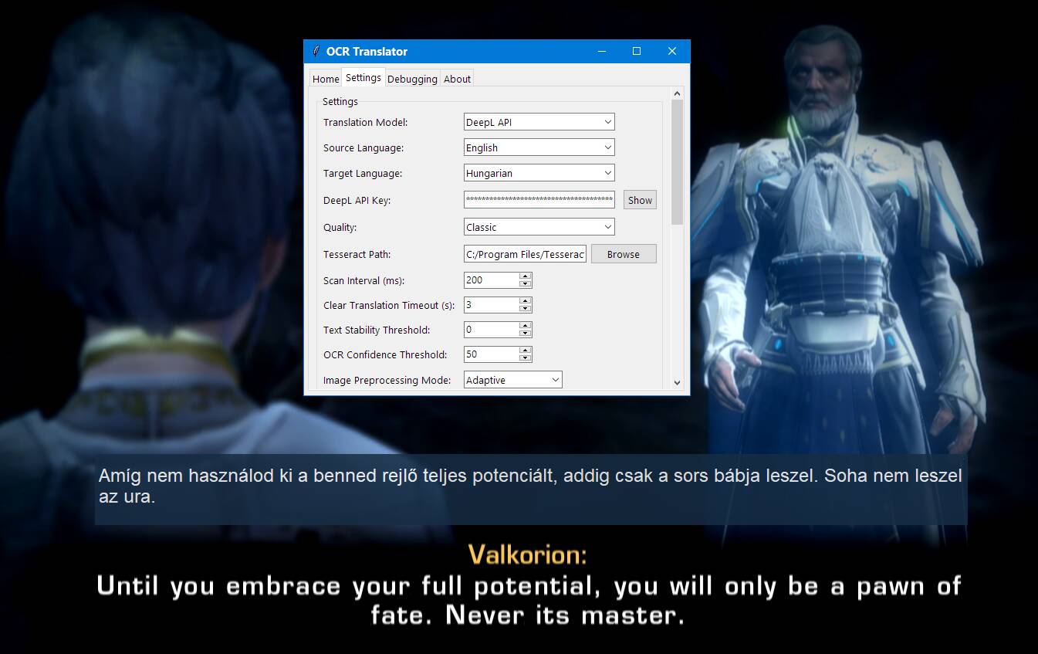
Task: Switch to the Home tab
Action: [x=326, y=79]
